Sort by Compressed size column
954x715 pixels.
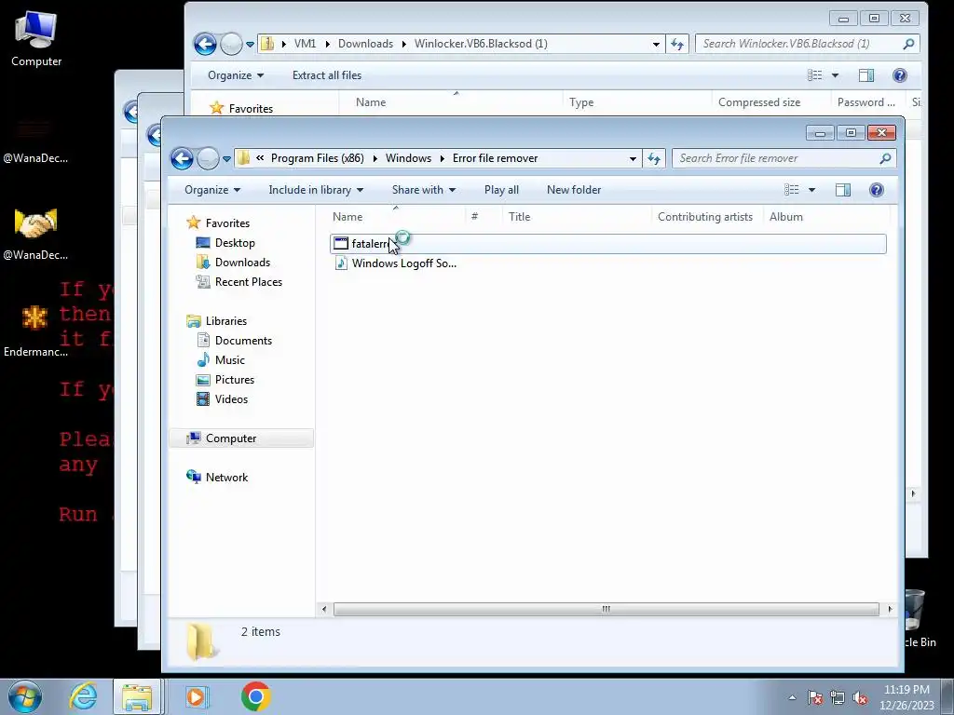759,102
